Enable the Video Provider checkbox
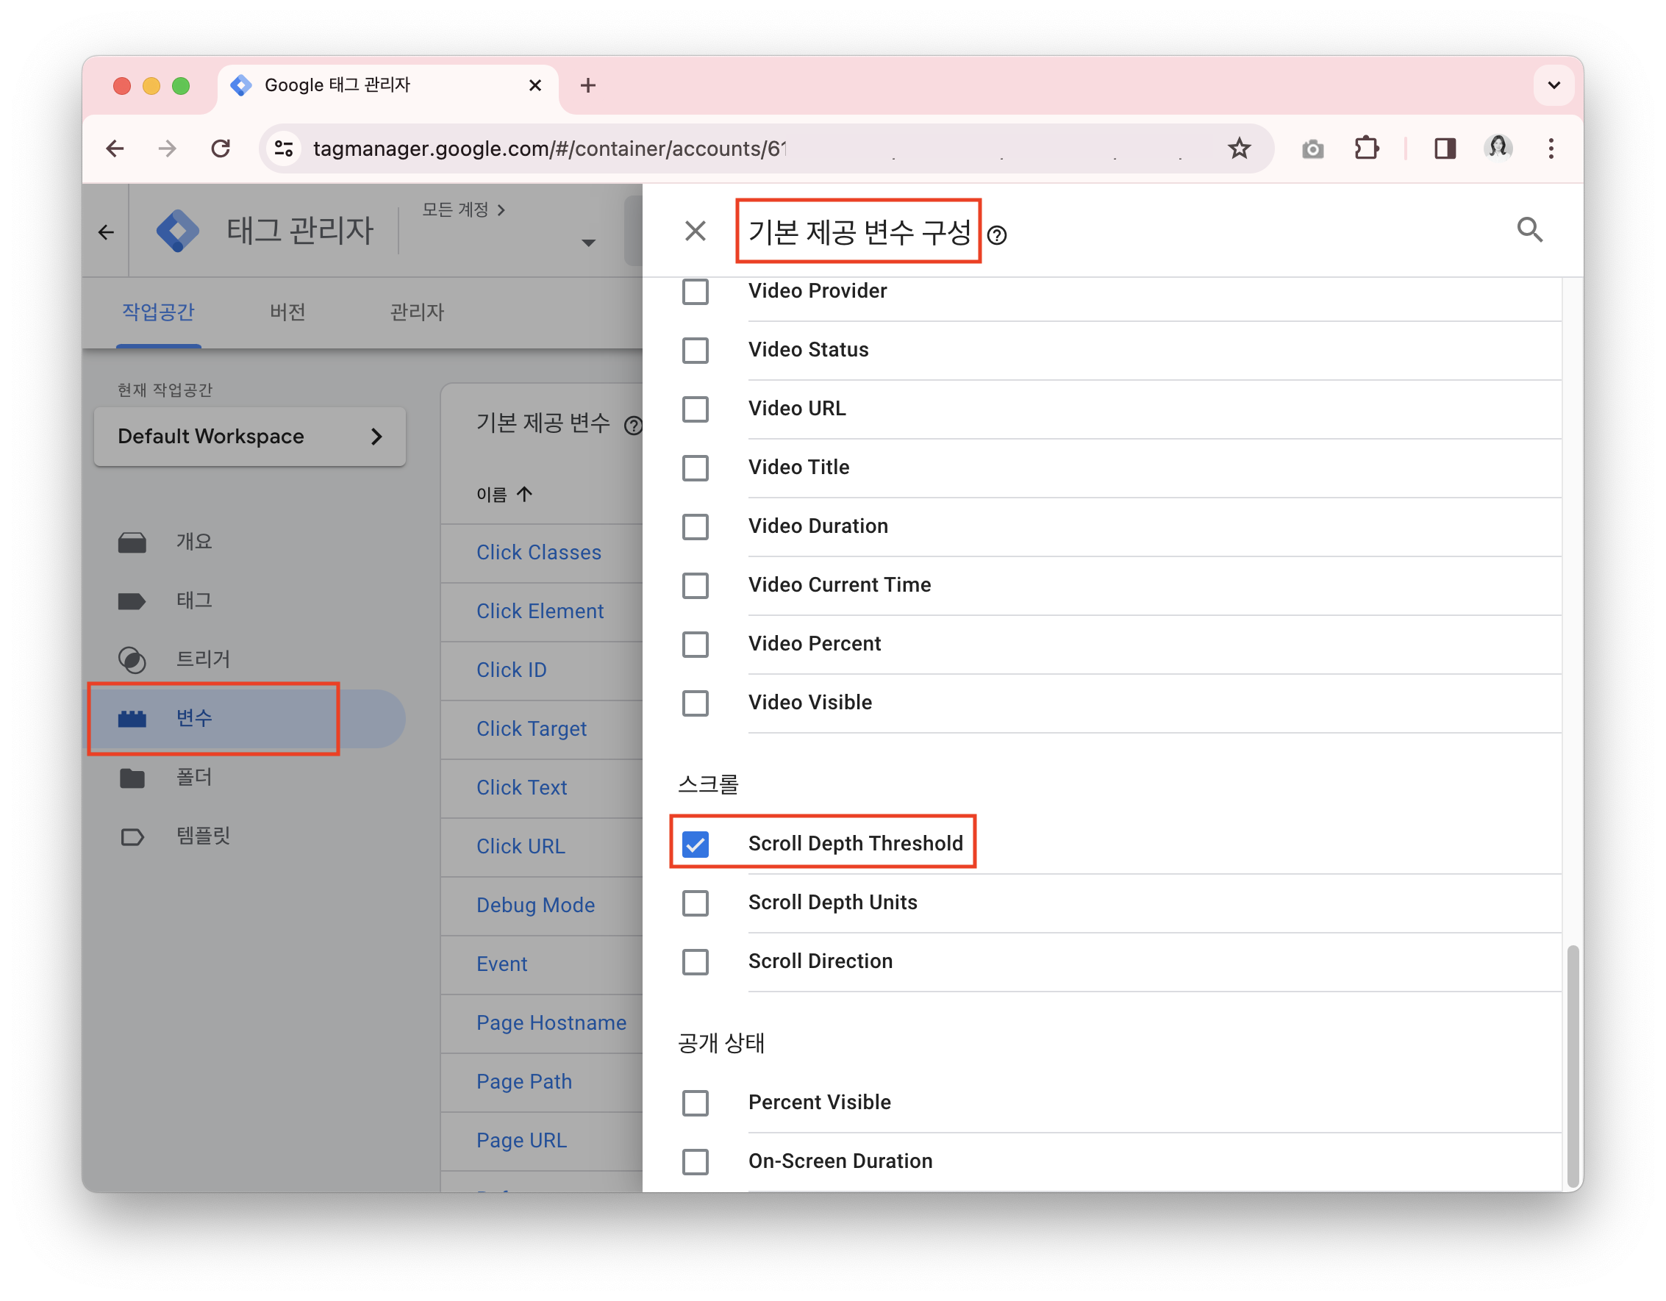This screenshot has height=1301, width=1666. coord(695,290)
